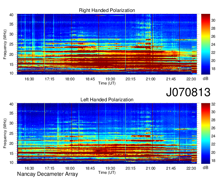This screenshot has width=219, height=178.
Task: Click the 16:30 time tick on Right Handed plot
Action: pos(29,79)
